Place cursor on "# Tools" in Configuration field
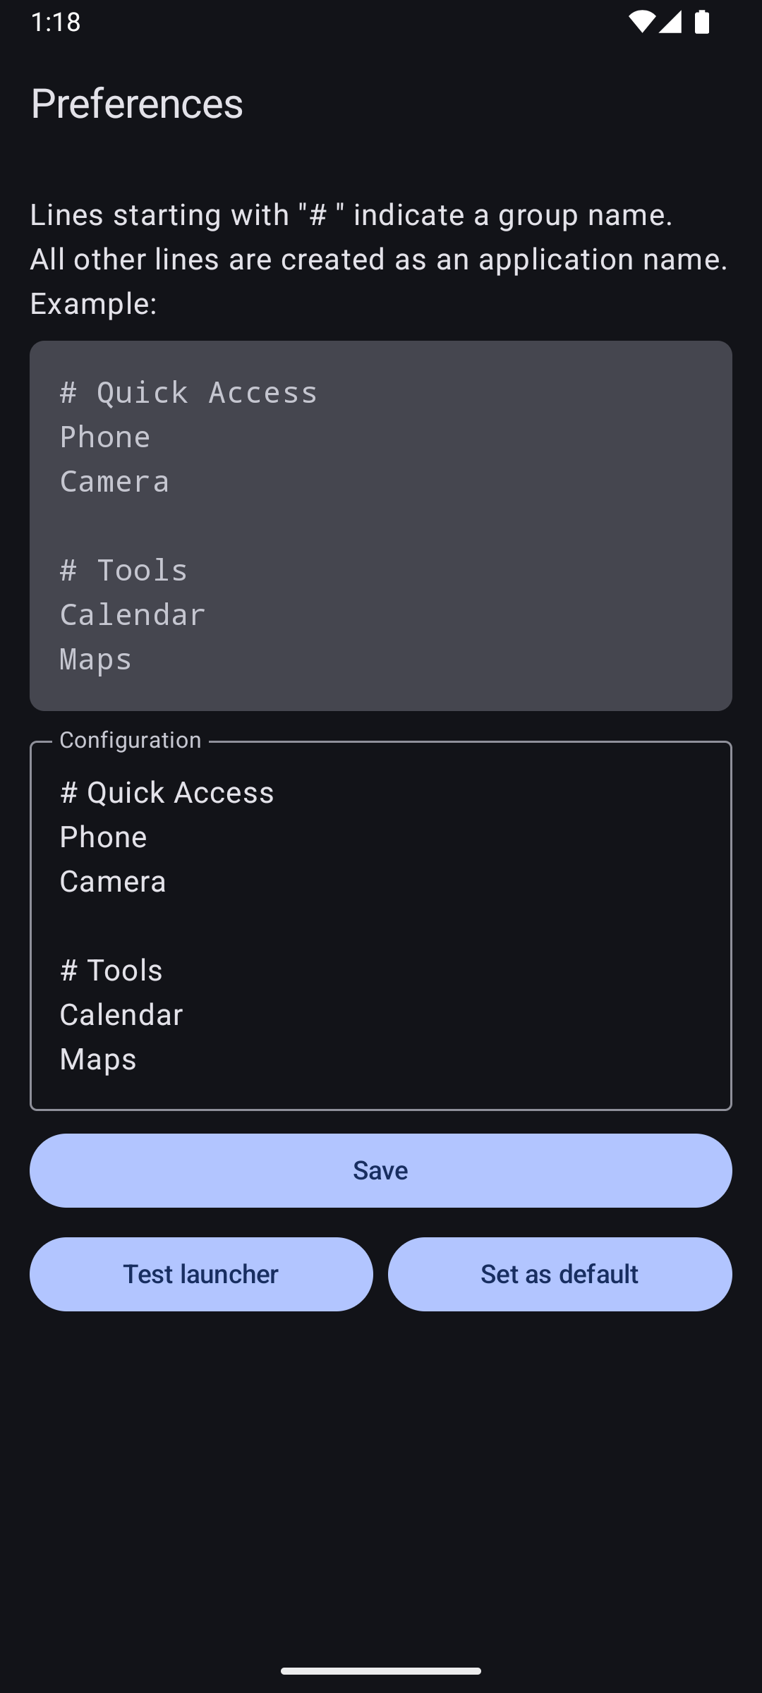The width and height of the screenshot is (762, 1693). [111, 971]
